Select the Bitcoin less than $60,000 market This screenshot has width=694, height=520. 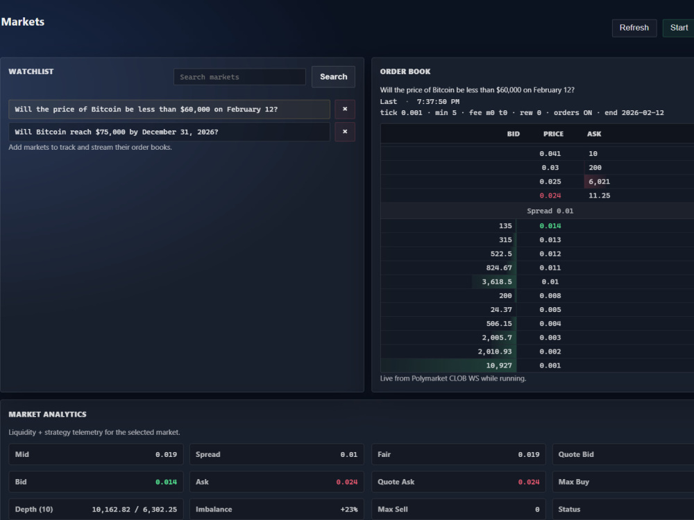tap(169, 110)
